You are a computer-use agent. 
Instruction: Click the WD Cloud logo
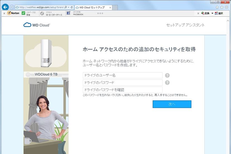click(x=37, y=25)
